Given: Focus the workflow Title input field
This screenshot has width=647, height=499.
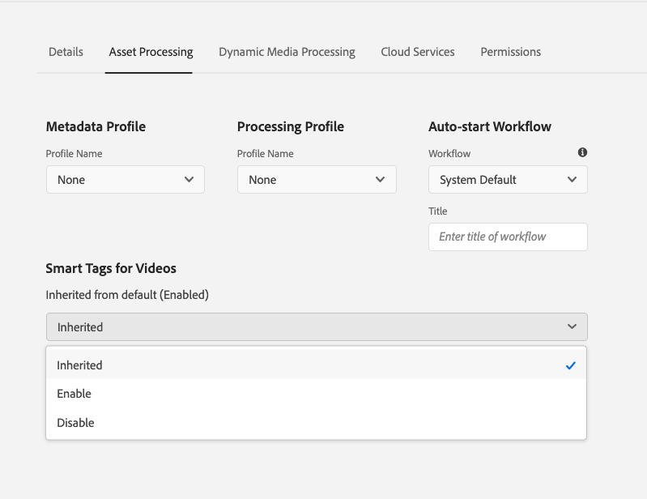Looking at the screenshot, I should pyautogui.click(x=507, y=237).
